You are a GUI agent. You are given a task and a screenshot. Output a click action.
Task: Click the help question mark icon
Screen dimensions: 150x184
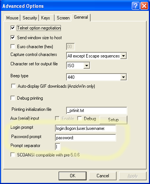136,6
